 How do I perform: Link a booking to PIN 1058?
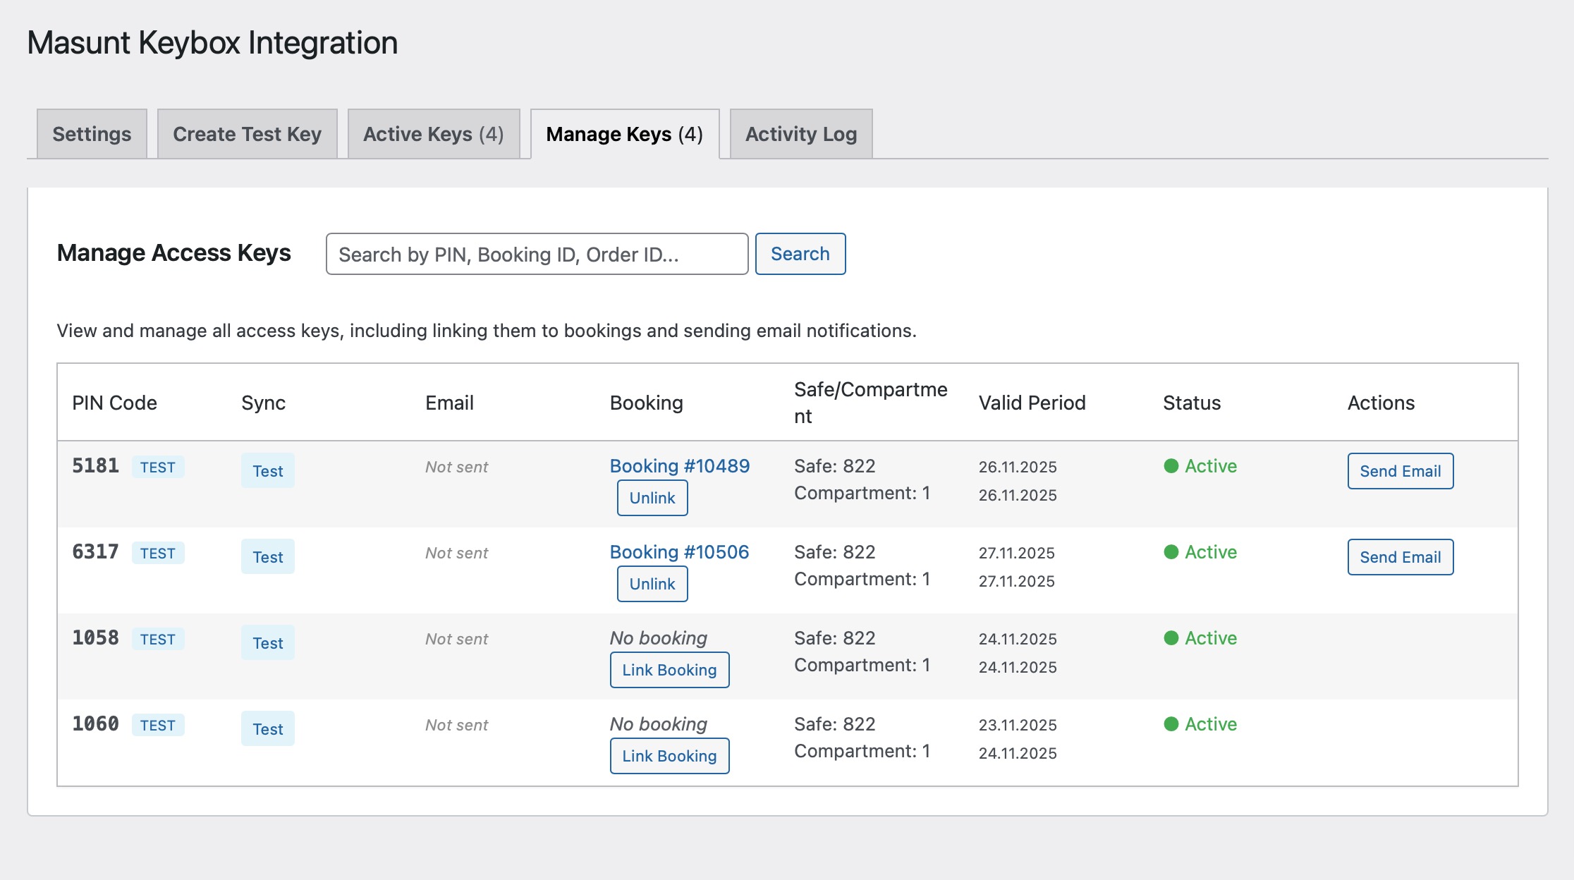669,670
